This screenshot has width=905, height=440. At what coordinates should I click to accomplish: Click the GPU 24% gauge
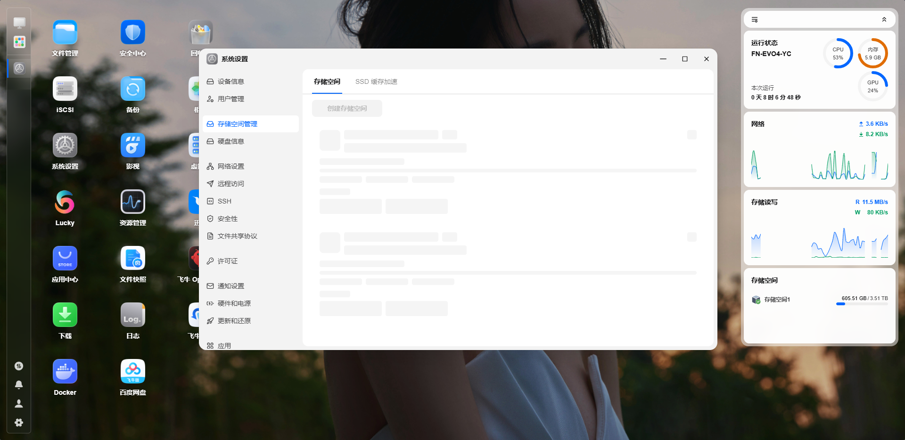873,86
